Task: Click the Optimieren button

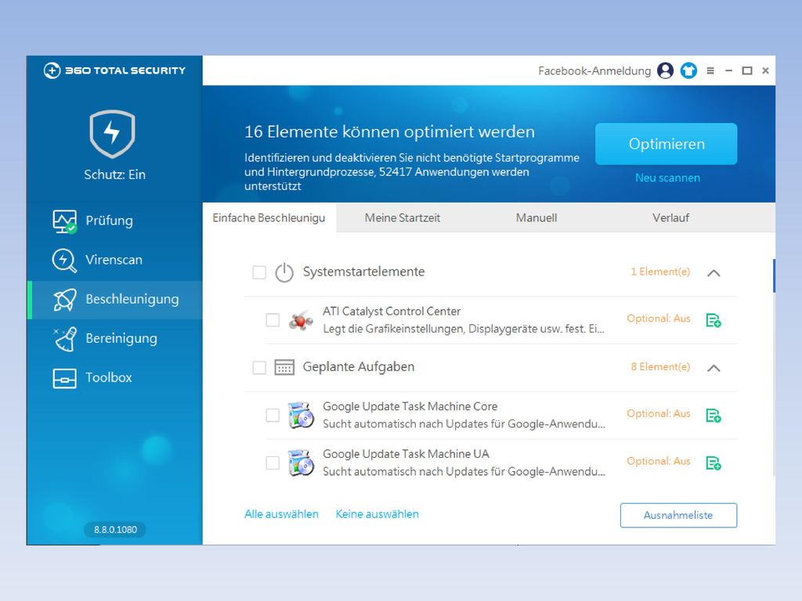Action: point(666,144)
